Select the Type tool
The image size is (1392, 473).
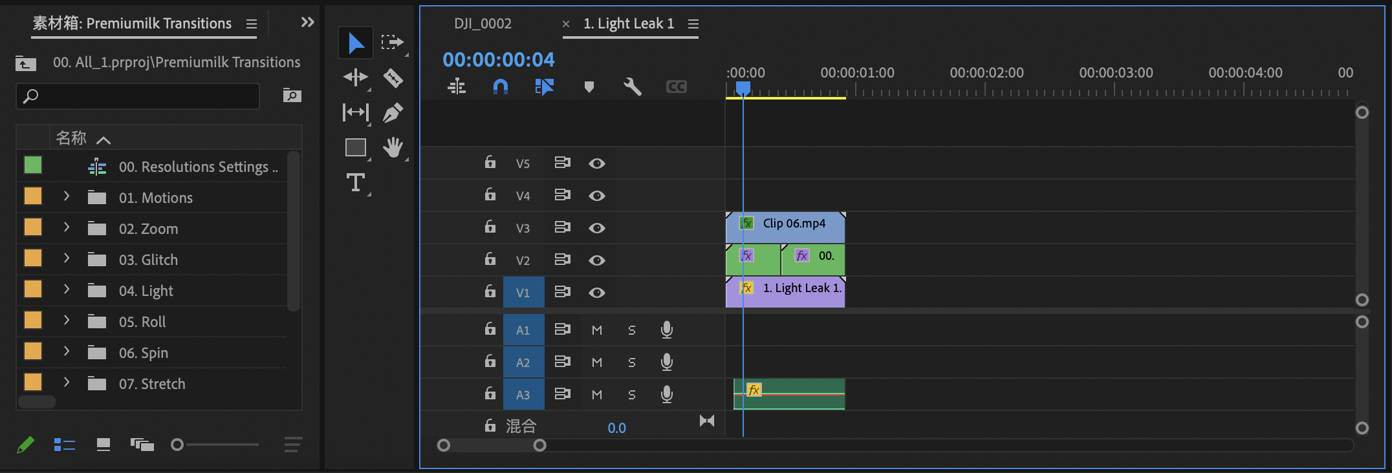click(355, 183)
